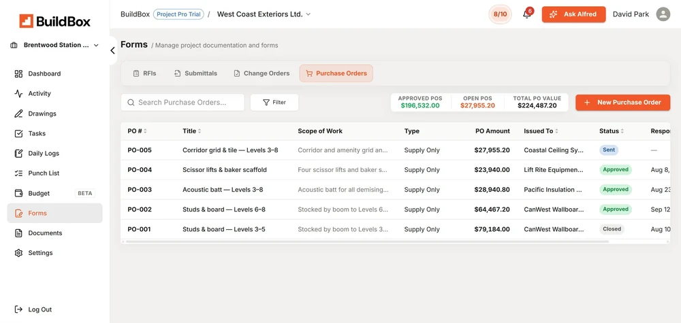
Task: Sort by the Title column
Action: pyautogui.click(x=200, y=131)
